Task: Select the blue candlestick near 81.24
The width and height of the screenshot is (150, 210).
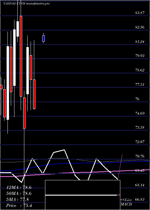Action: tap(43, 39)
